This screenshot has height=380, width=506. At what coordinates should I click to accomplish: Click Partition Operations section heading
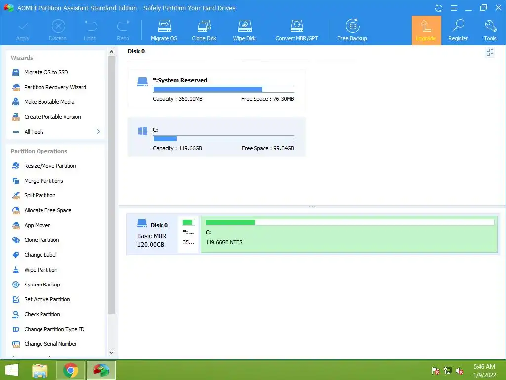(x=39, y=151)
